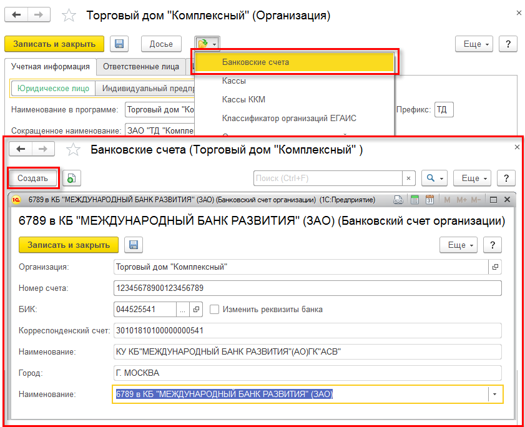Click the save diskette icon in organization toolbar

pos(119,44)
